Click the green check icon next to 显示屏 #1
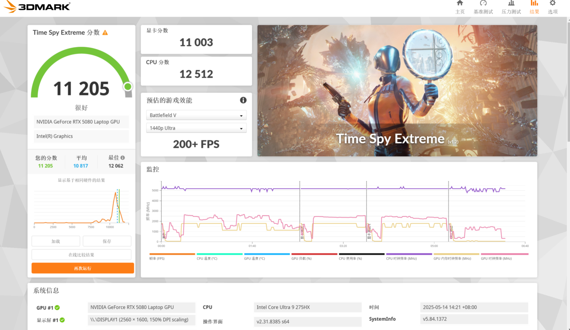570x330 pixels. click(x=62, y=320)
